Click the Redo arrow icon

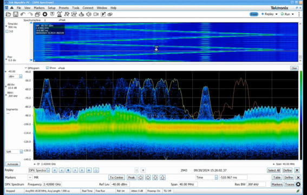[30, 14]
